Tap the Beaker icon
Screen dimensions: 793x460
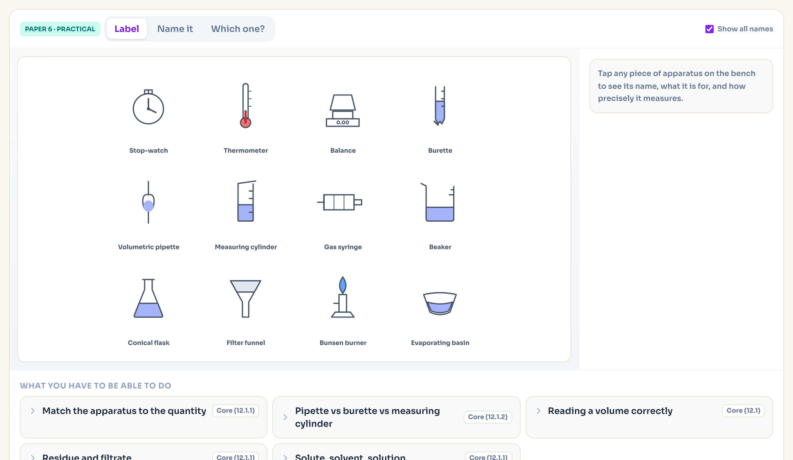click(438, 202)
